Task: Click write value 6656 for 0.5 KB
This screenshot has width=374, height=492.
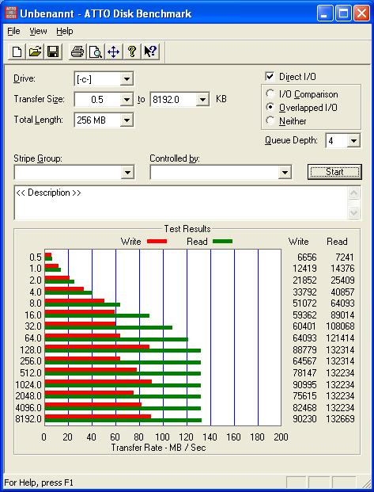Action: pos(307,257)
